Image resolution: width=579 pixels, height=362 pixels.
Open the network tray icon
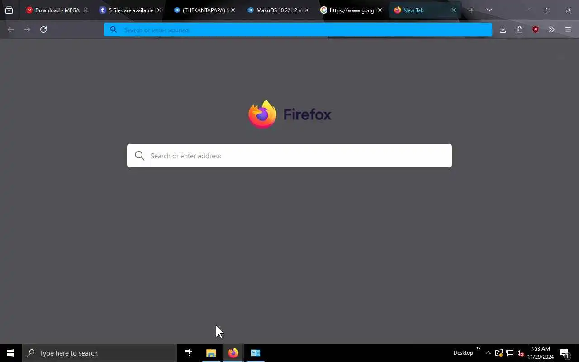(x=510, y=353)
